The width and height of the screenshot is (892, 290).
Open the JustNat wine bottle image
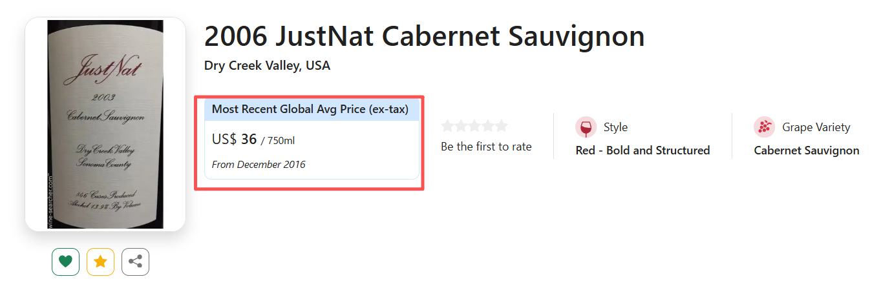[x=105, y=124]
